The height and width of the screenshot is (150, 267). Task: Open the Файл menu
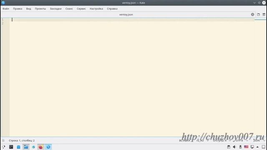6,9
